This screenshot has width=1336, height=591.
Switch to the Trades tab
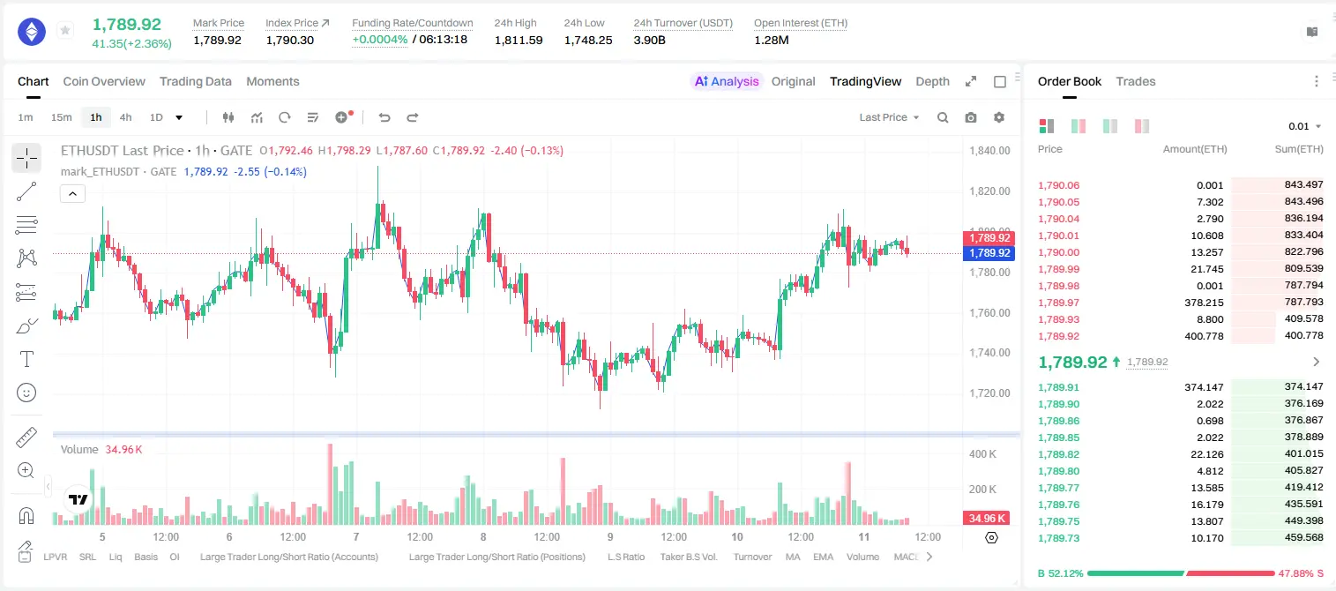[1136, 81]
